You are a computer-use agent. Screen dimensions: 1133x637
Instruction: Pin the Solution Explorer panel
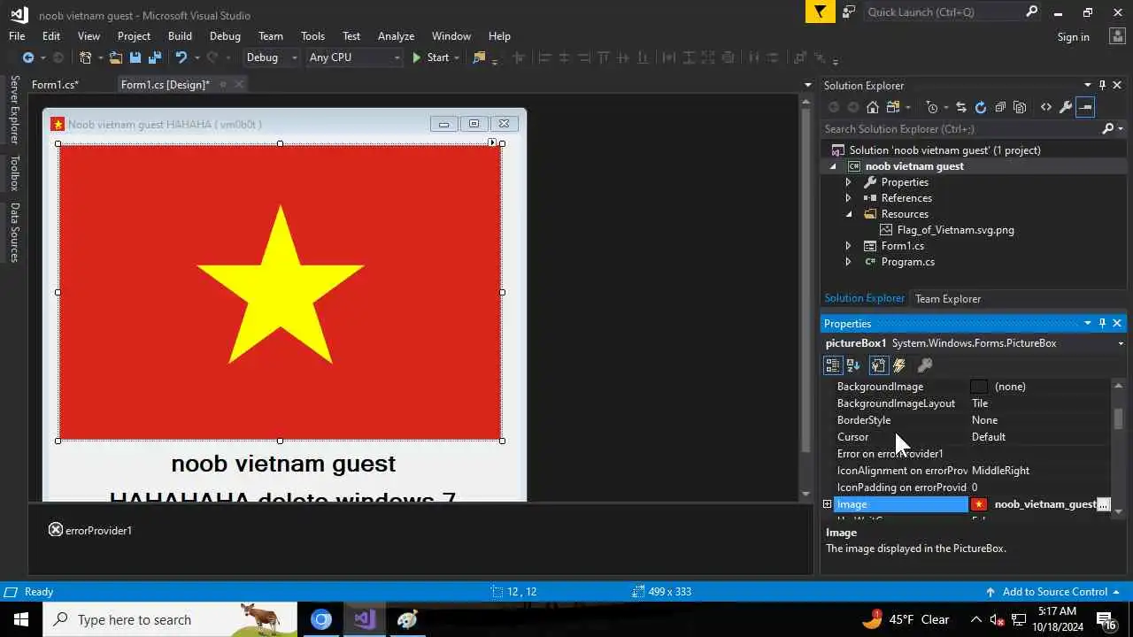(1102, 85)
